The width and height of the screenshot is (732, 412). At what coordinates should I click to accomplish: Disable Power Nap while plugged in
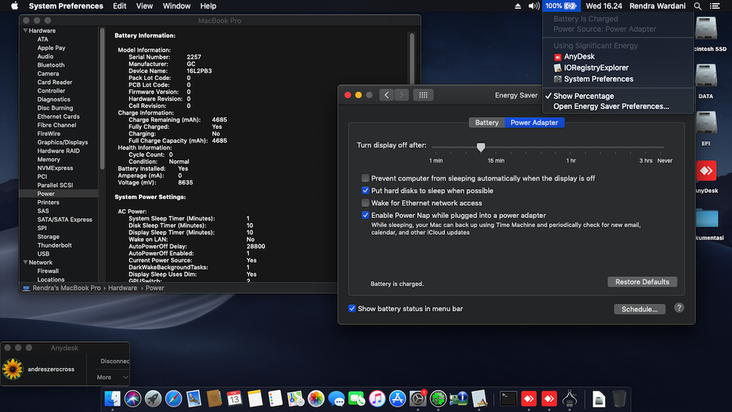365,215
